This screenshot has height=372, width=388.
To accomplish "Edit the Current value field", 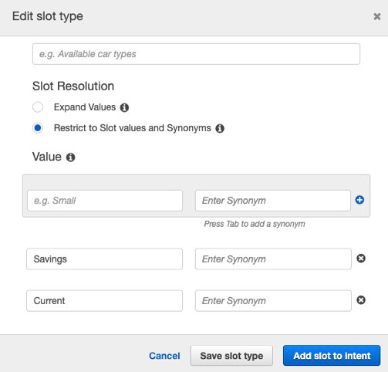I will point(105,301).
